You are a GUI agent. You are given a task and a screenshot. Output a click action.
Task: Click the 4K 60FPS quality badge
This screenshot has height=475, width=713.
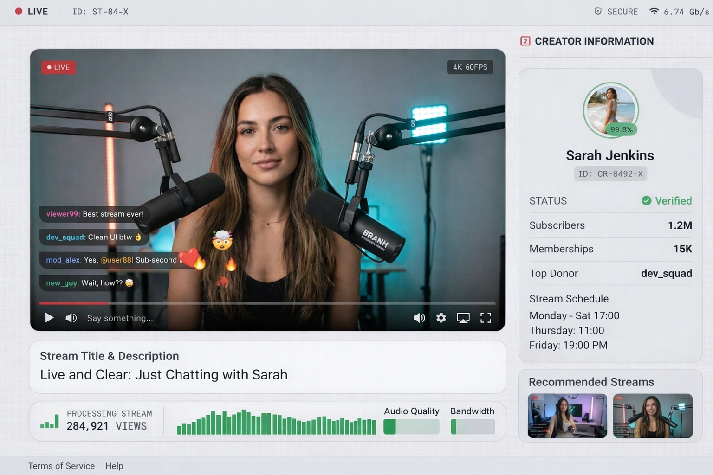click(x=470, y=67)
